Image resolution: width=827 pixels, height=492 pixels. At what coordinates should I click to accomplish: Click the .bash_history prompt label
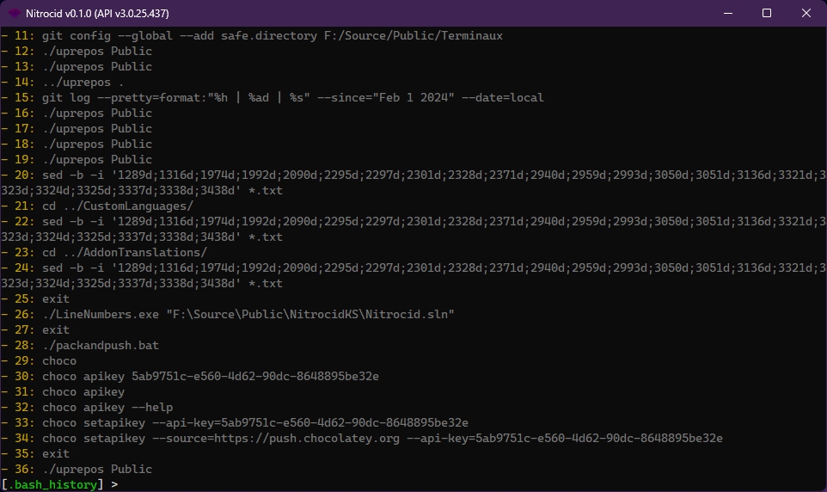[56, 484]
